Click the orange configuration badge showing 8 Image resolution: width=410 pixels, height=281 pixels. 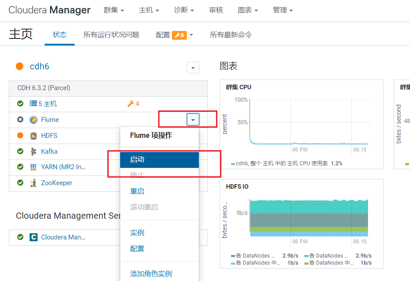pyautogui.click(x=179, y=35)
